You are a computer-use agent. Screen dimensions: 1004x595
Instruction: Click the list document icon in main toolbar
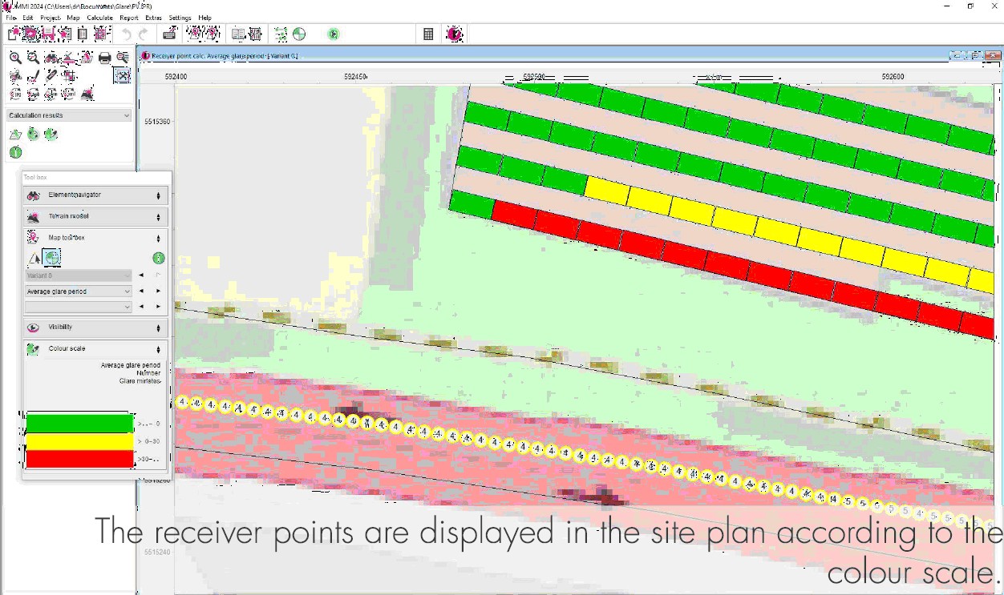[x=83, y=34]
